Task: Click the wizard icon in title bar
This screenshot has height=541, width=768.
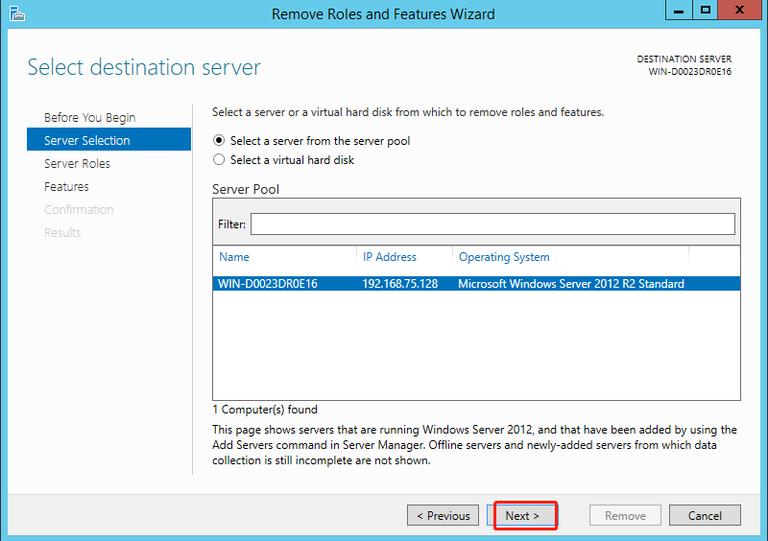Action: coord(16,13)
